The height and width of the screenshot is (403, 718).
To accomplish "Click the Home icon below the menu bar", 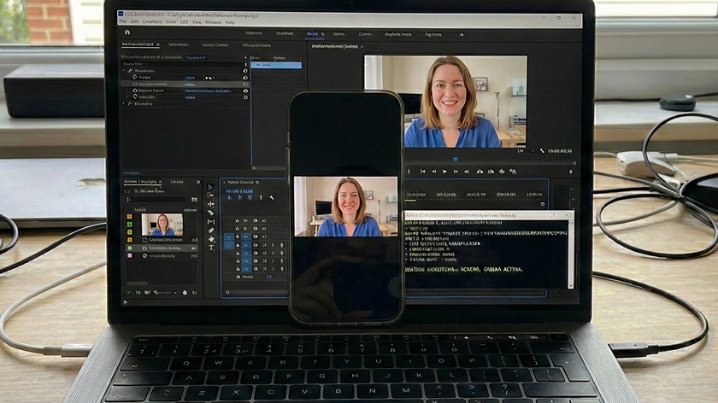I will coord(127,33).
